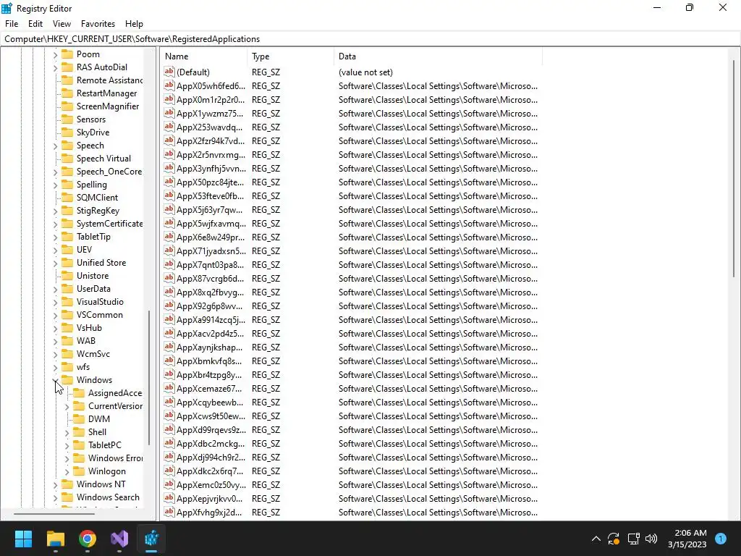Click the tree pane horizontal scrollbar
Viewport: 741px width, 556px height.
coord(54,513)
